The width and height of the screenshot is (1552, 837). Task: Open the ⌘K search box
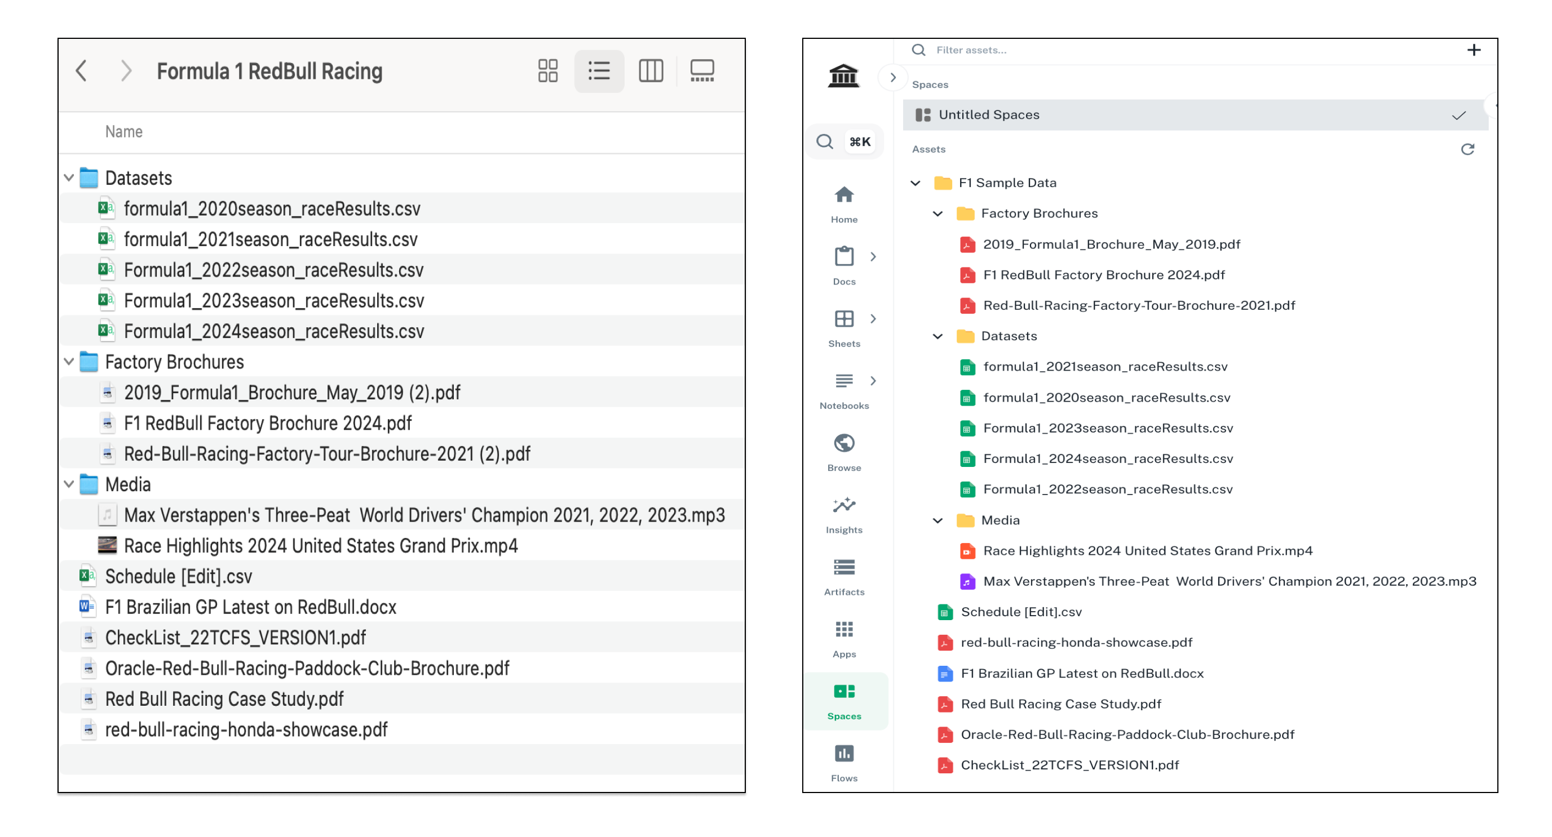pos(844,141)
